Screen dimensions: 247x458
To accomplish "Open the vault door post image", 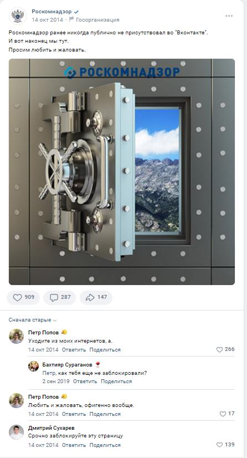I will coord(122,172).
